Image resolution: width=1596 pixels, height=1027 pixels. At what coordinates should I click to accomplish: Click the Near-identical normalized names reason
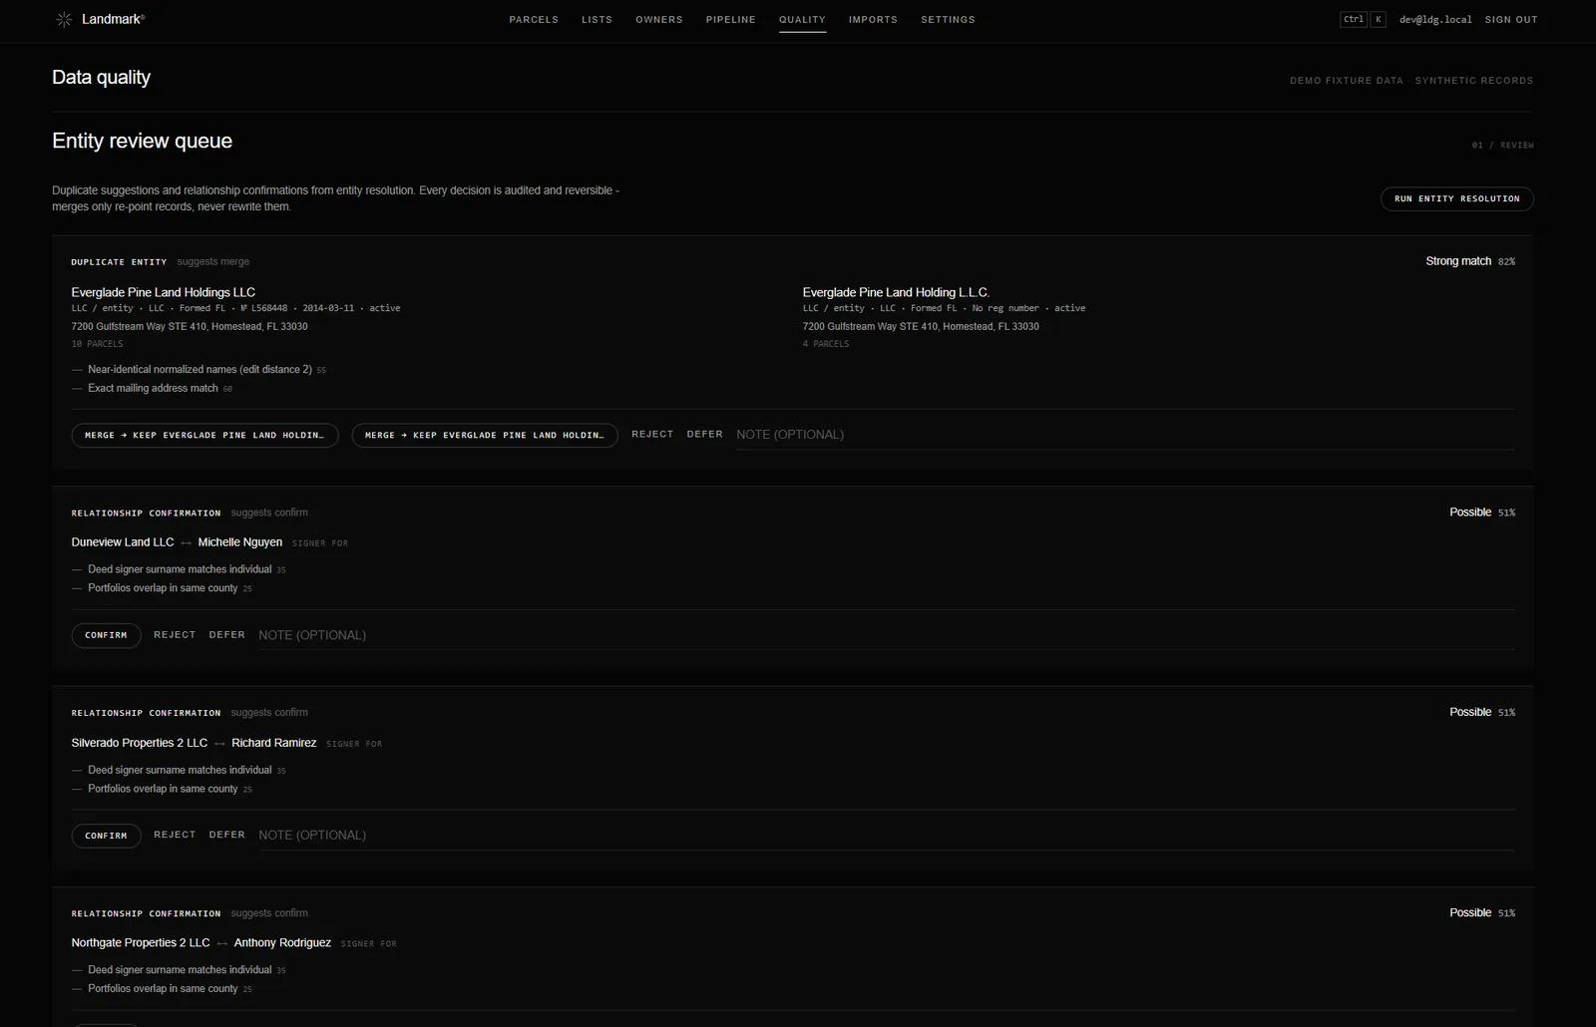tap(199, 369)
